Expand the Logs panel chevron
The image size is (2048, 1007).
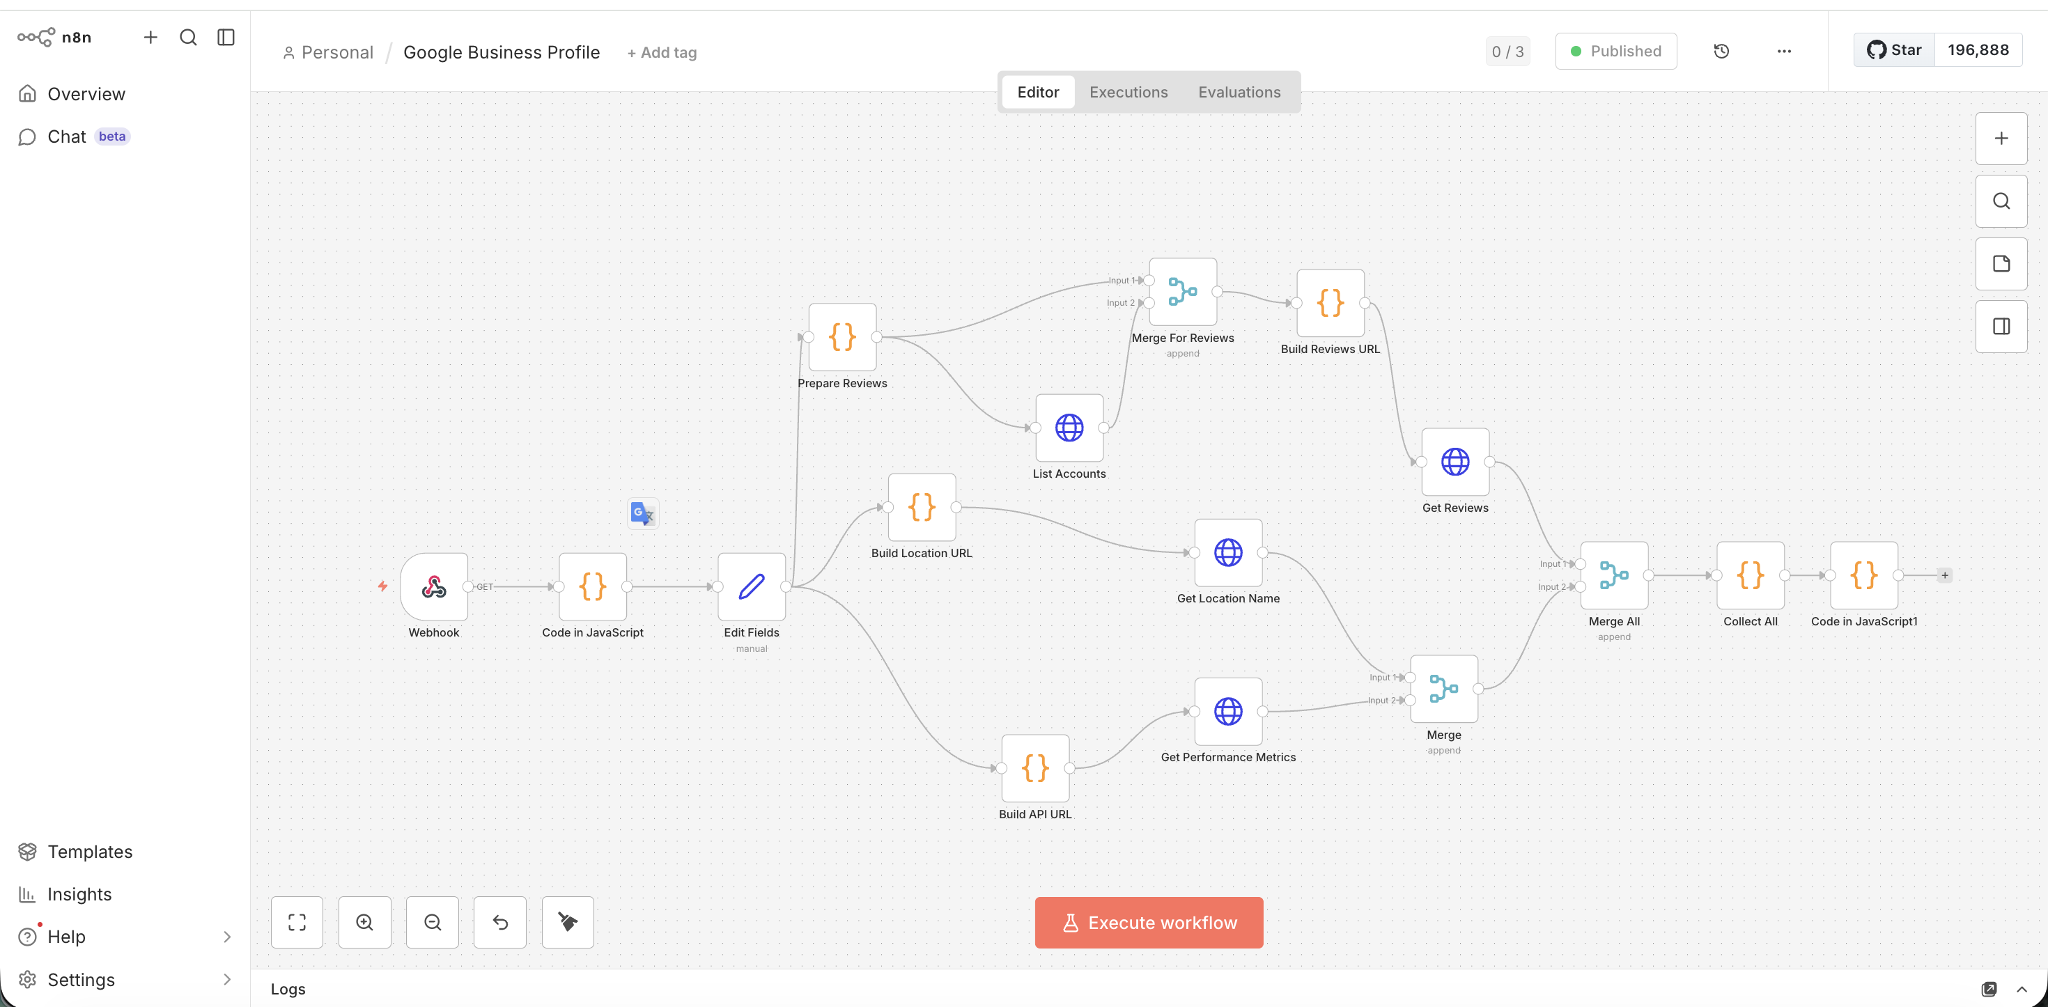coord(2022,989)
